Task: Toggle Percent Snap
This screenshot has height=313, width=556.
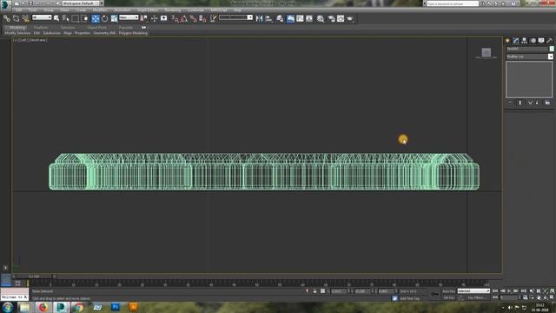Action: pyautogui.click(x=193, y=18)
